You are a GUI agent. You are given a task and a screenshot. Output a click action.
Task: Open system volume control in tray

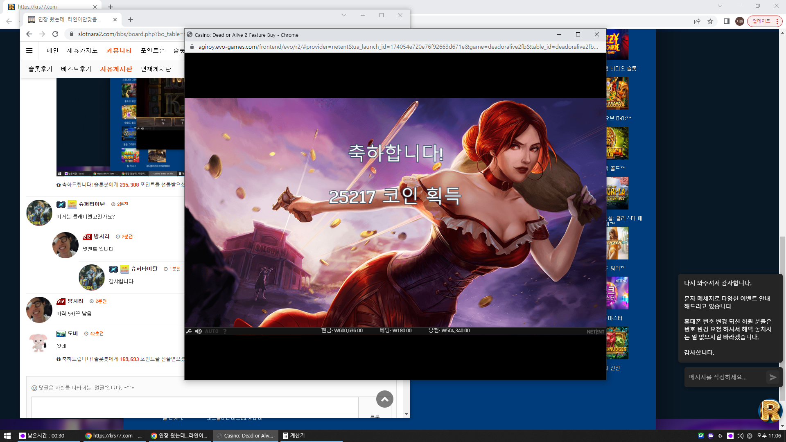coord(740,436)
